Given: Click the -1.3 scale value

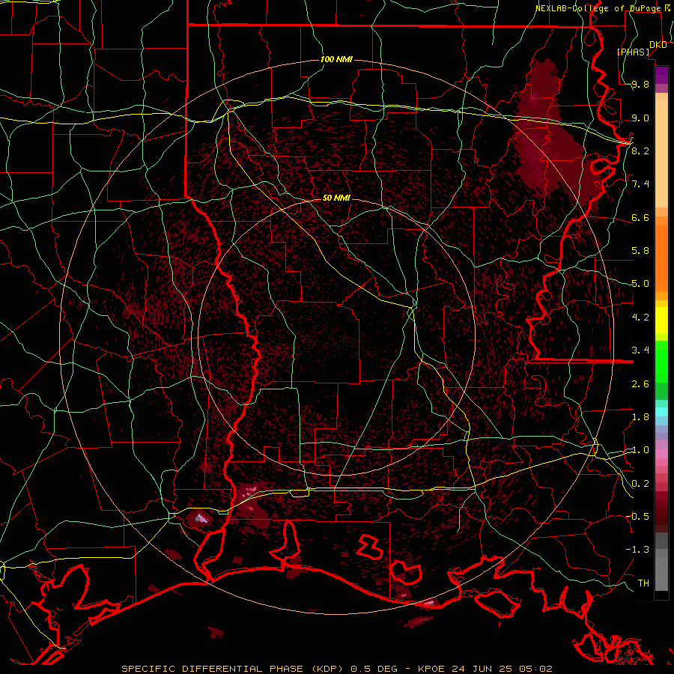Looking at the screenshot, I should [637, 550].
